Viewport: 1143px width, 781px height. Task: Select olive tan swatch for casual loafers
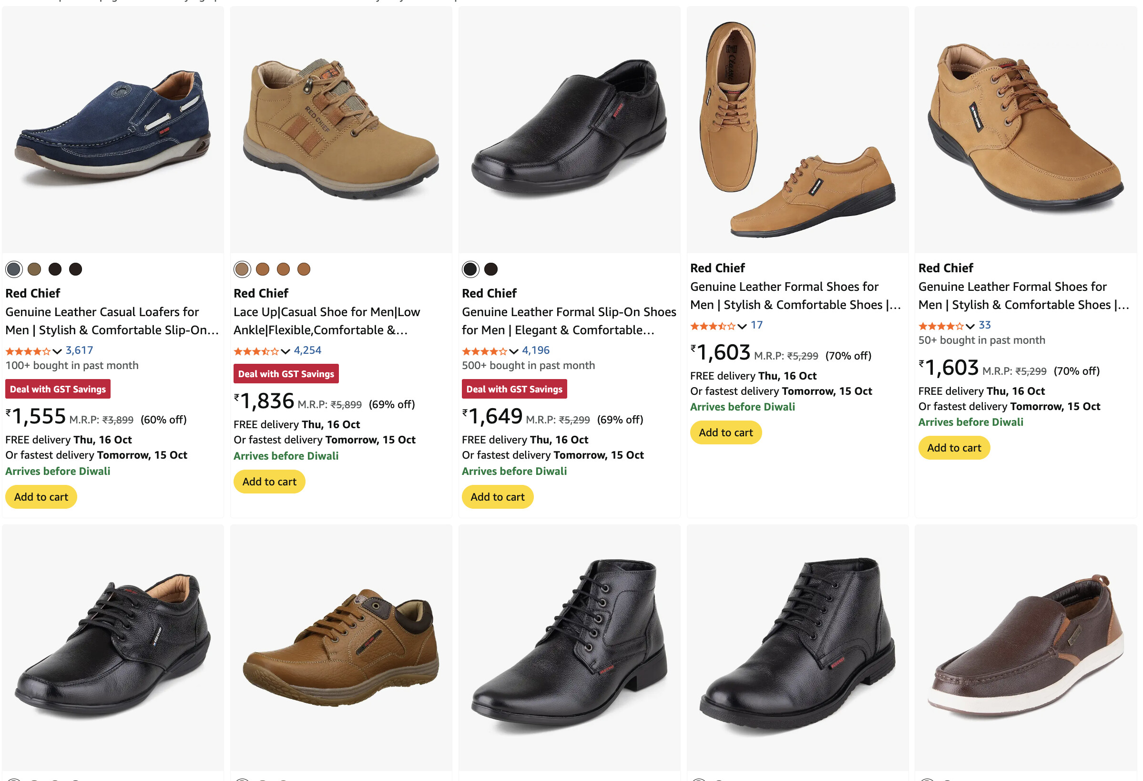click(34, 269)
